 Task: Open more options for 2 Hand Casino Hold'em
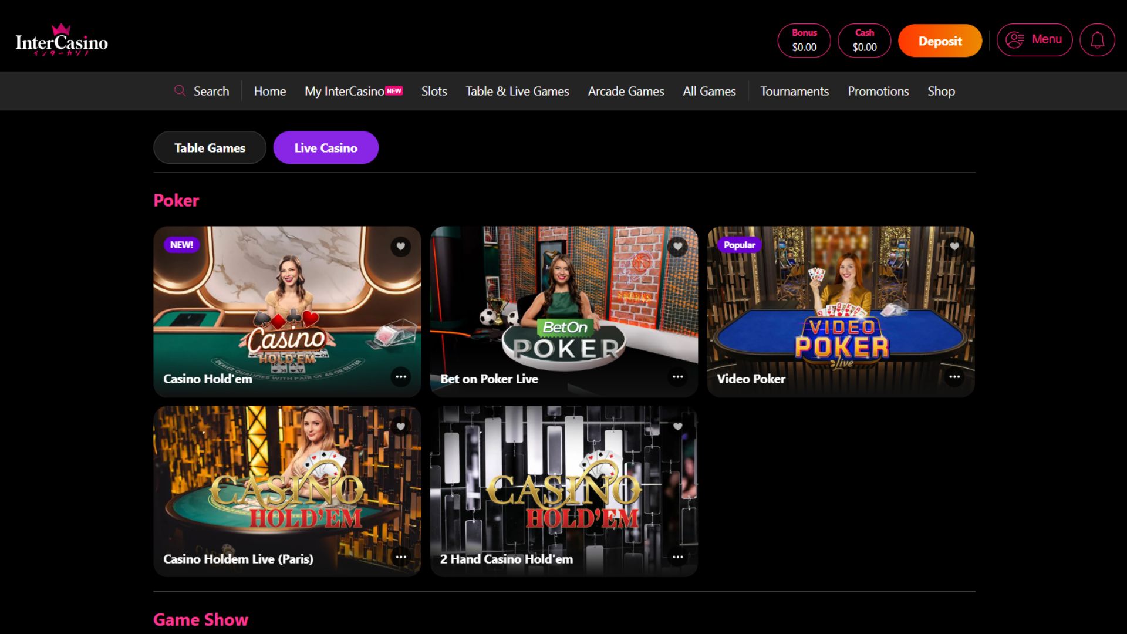(x=677, y=557)
